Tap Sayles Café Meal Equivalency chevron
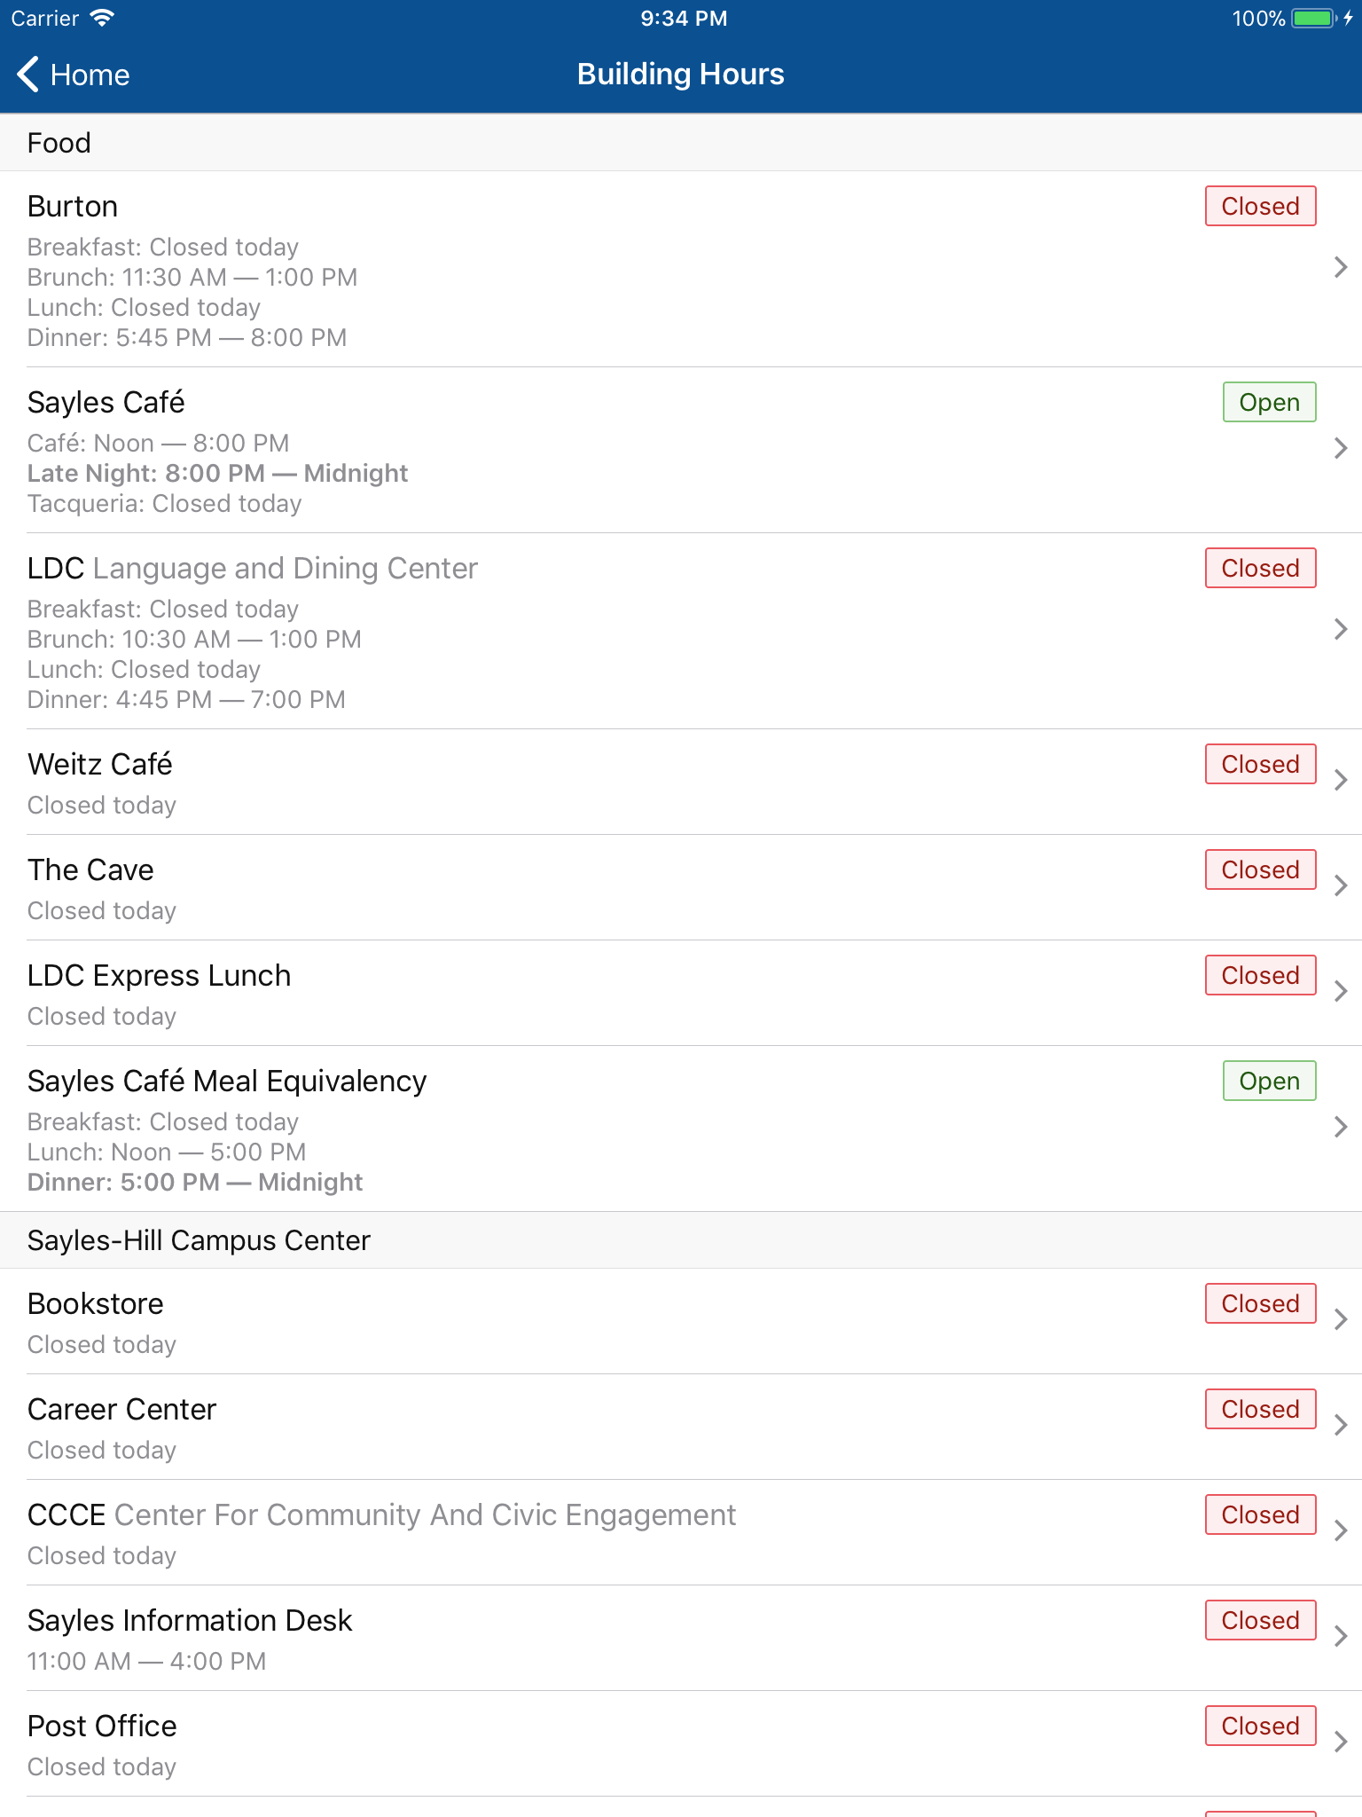This screenshot has height=1817, width=1362. pyautogui.click(x=1341, y=1127)
